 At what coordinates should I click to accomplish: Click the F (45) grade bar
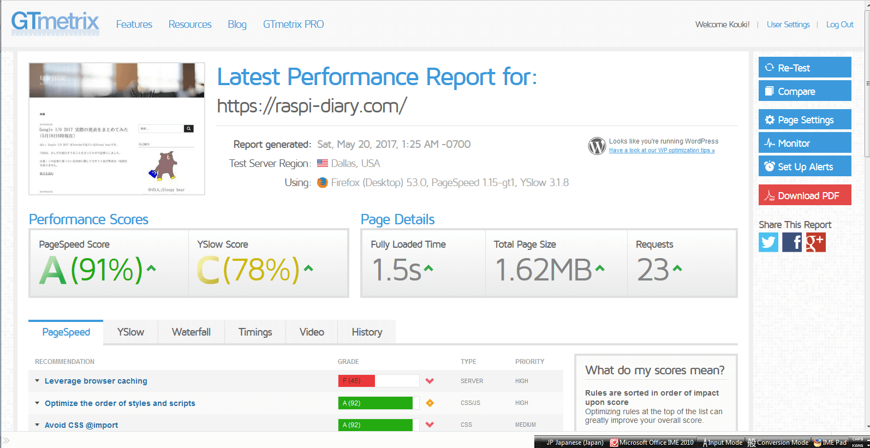pyautogui.click(x=378, y=381)
